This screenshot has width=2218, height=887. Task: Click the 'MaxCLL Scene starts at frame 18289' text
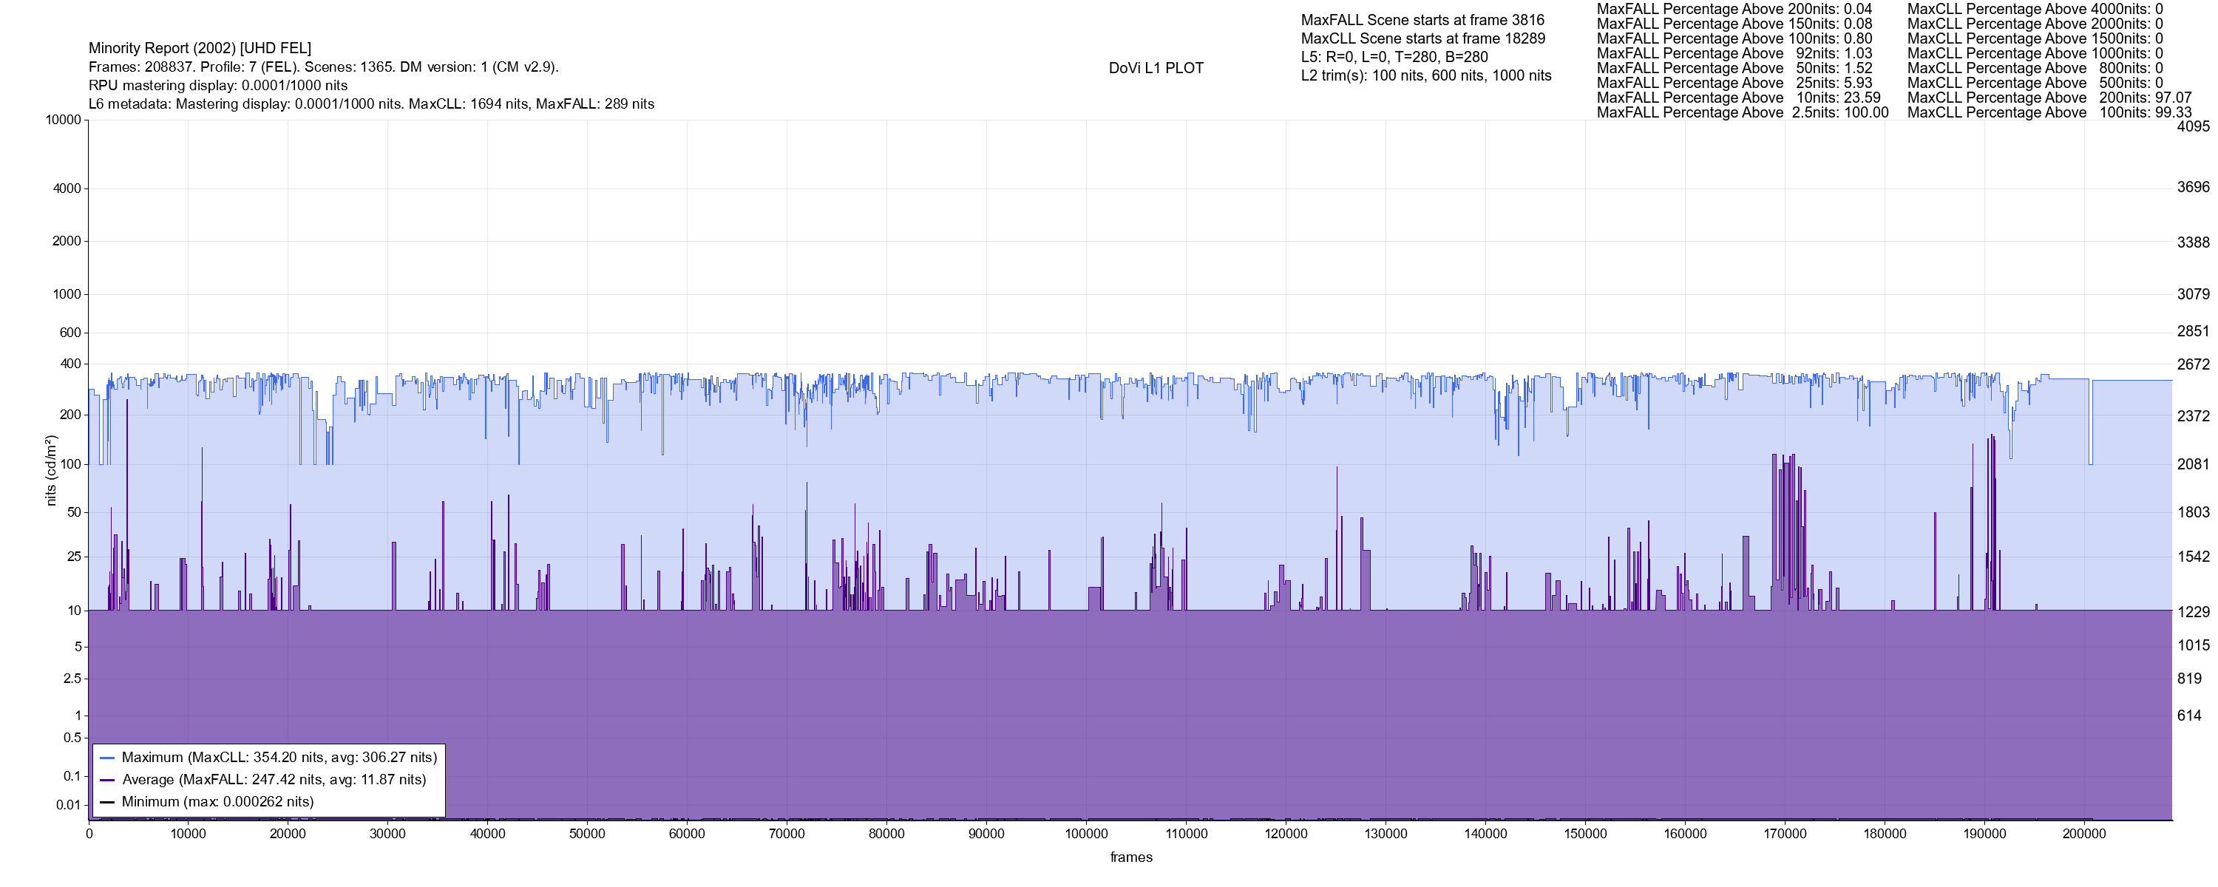coord(1422,38)
